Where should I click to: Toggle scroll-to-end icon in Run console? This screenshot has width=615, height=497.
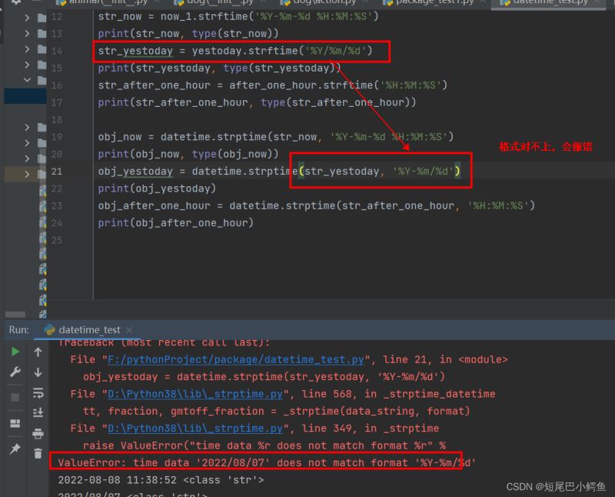point(38,412)
